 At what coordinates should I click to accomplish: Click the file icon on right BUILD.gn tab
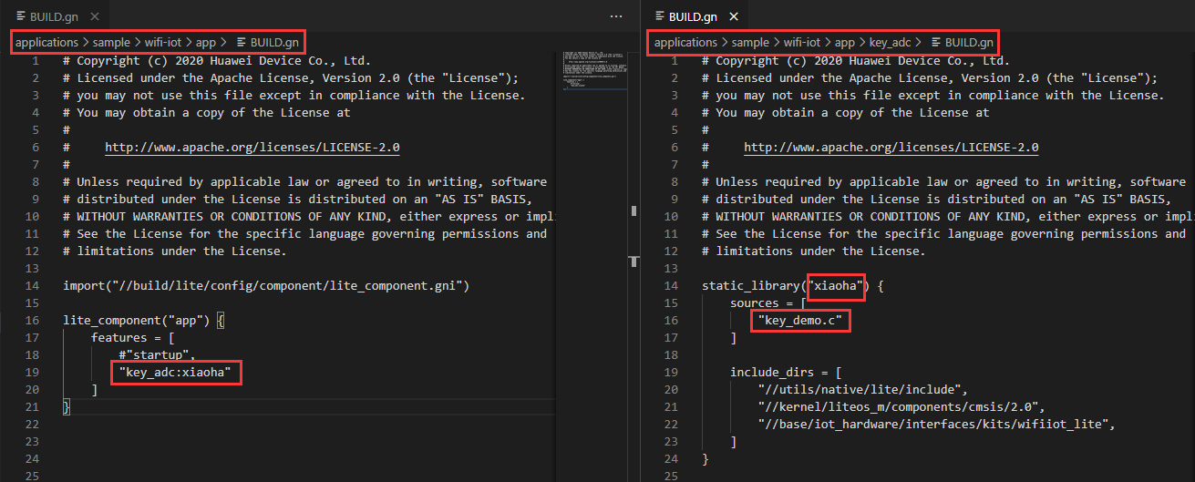660,16
